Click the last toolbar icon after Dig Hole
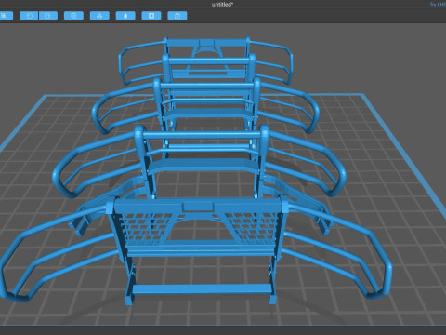This screenshot has height=335, width=446. [x=177, y=16]
